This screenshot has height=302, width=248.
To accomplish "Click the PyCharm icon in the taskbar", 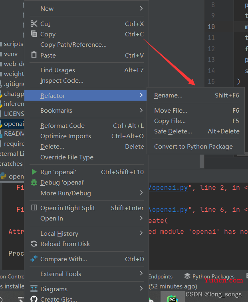I will (173, 298).
